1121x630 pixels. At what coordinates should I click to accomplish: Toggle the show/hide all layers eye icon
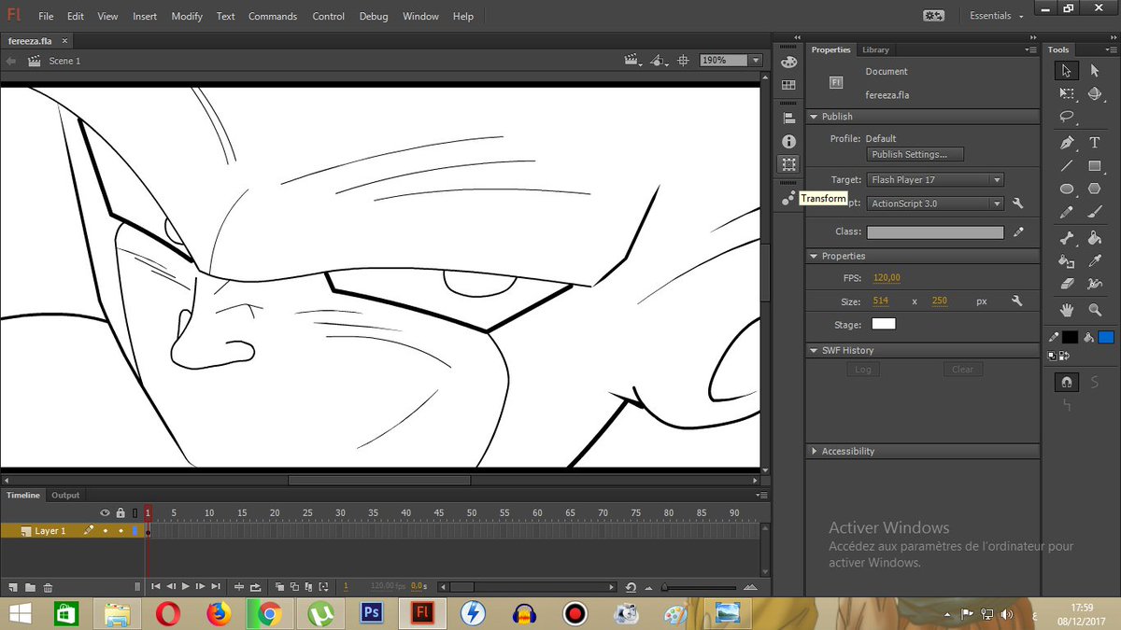[105, 513]
